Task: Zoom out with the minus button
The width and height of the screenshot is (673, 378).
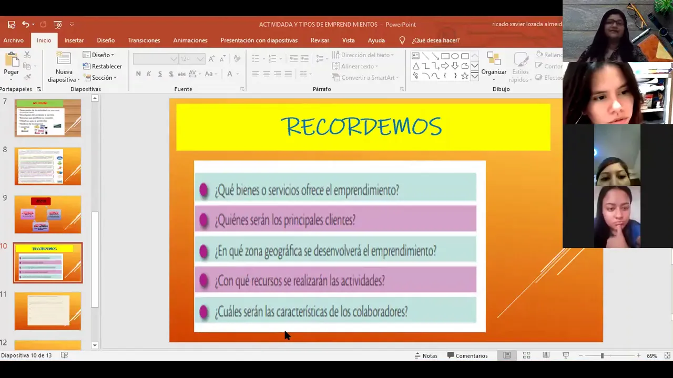Action: [580, 355]
